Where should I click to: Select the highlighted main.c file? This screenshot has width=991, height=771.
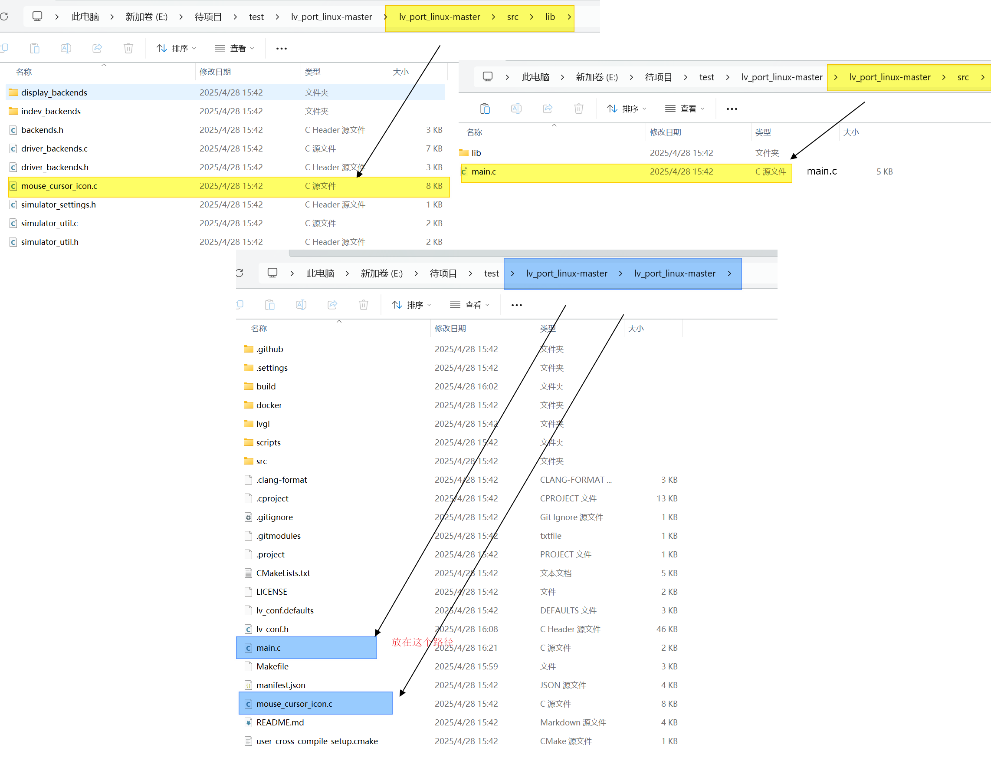pyautogui.click(x=484, y=171)
